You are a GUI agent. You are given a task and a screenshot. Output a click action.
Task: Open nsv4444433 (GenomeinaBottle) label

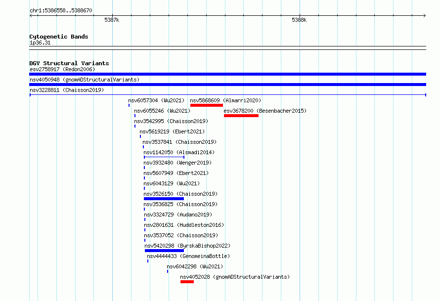188,256
